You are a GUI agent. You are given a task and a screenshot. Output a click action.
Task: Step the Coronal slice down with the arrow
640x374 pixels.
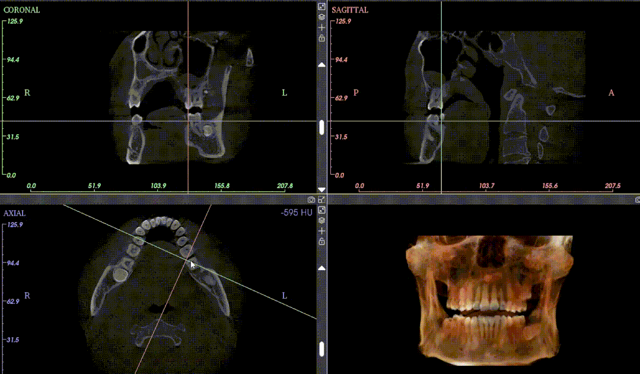321,190
